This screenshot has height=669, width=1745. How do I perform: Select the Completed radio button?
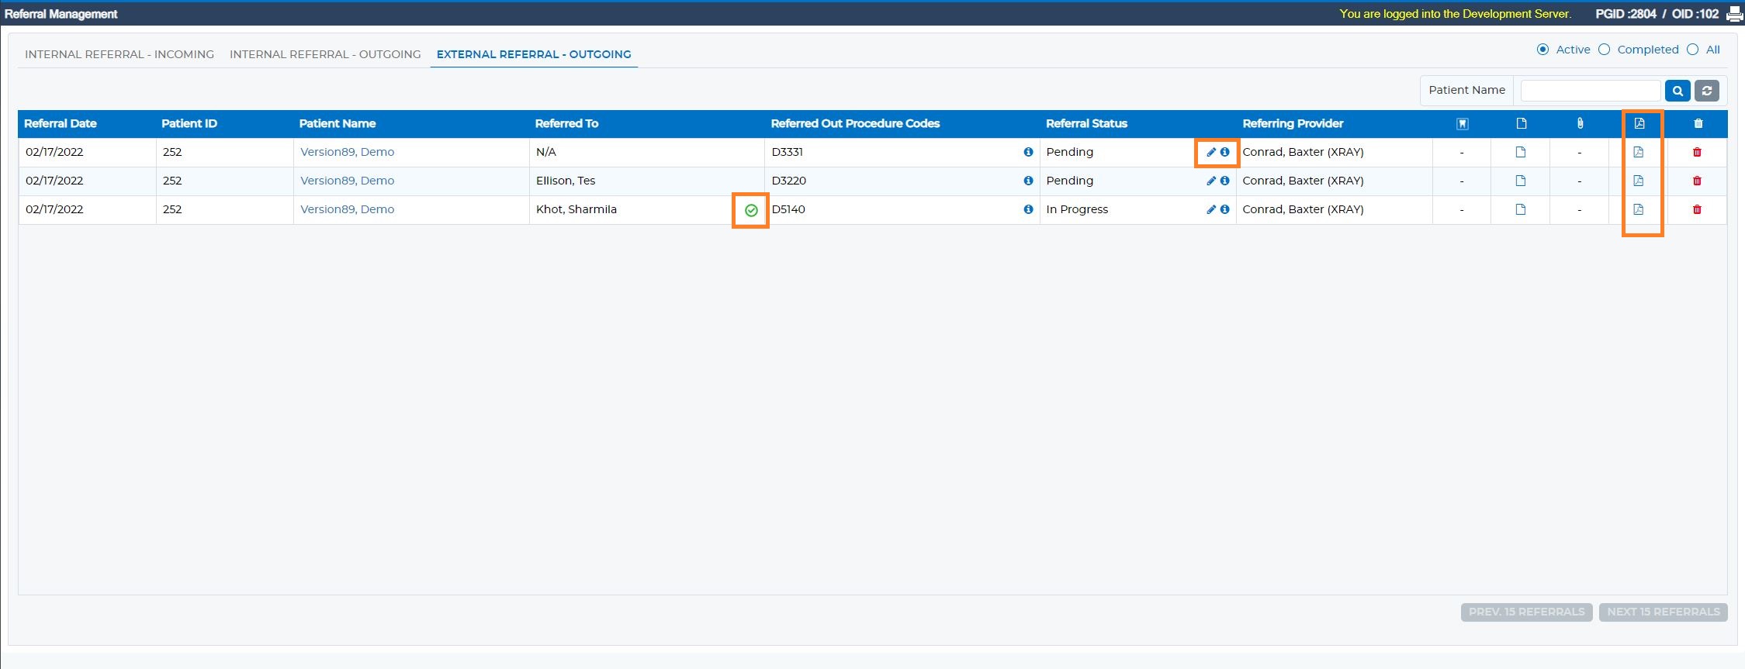[x=1604, y=50]
